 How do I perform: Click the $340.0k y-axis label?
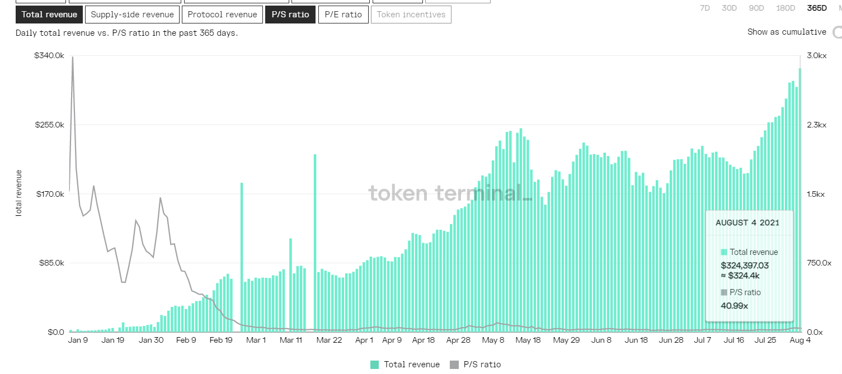click(x=49, y=55)
